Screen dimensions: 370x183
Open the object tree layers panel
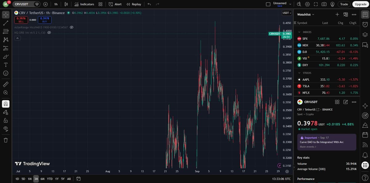tap(365, 34)
